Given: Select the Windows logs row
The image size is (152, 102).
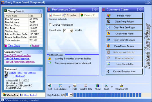Looking at the screenshot, I should [x=23, y=31].
